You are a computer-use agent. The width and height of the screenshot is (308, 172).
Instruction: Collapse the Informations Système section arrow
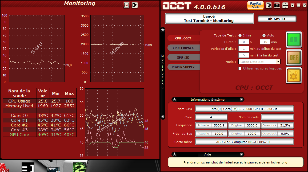(x=241, y=100)
